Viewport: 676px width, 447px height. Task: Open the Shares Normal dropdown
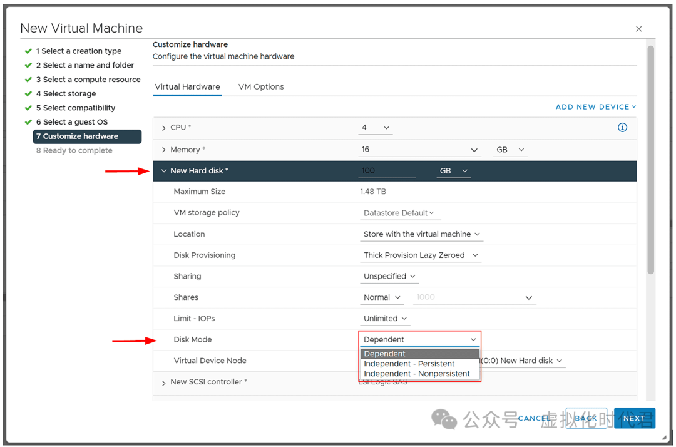point(382,297)
